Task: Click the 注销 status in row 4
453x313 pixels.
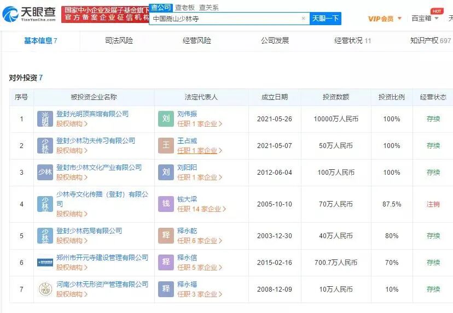Action: tap(433, 204)
